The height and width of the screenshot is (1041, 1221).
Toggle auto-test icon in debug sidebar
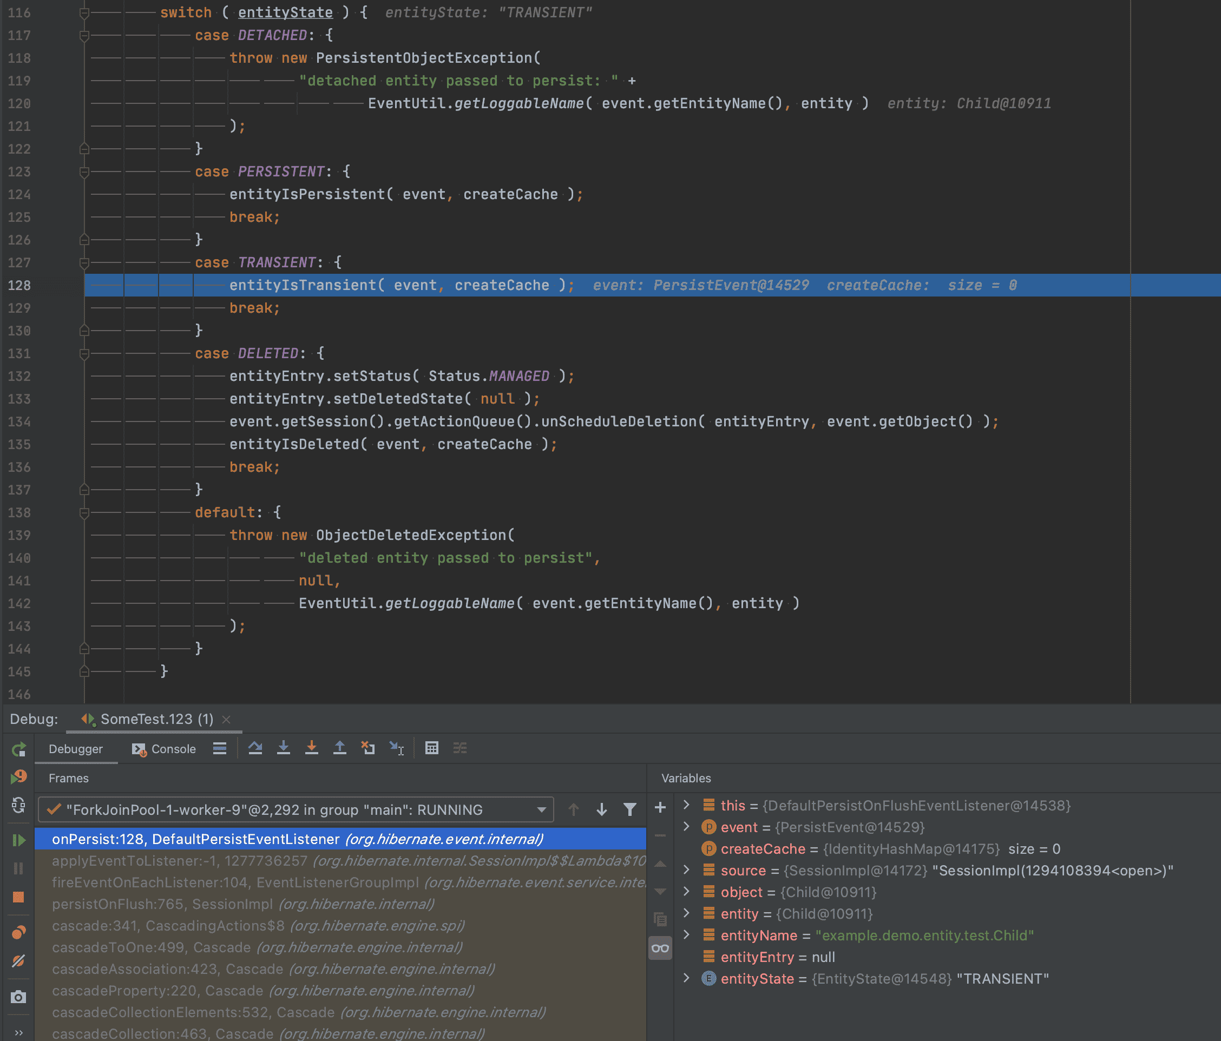[18, 805]
